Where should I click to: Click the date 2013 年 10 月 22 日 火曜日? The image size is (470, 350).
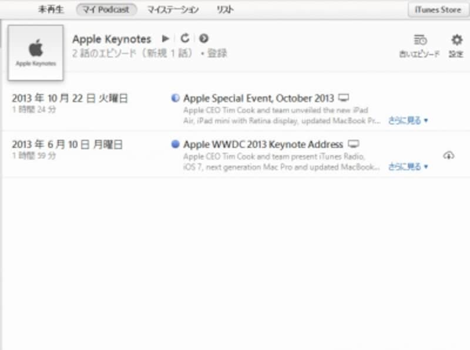[70, 98]
